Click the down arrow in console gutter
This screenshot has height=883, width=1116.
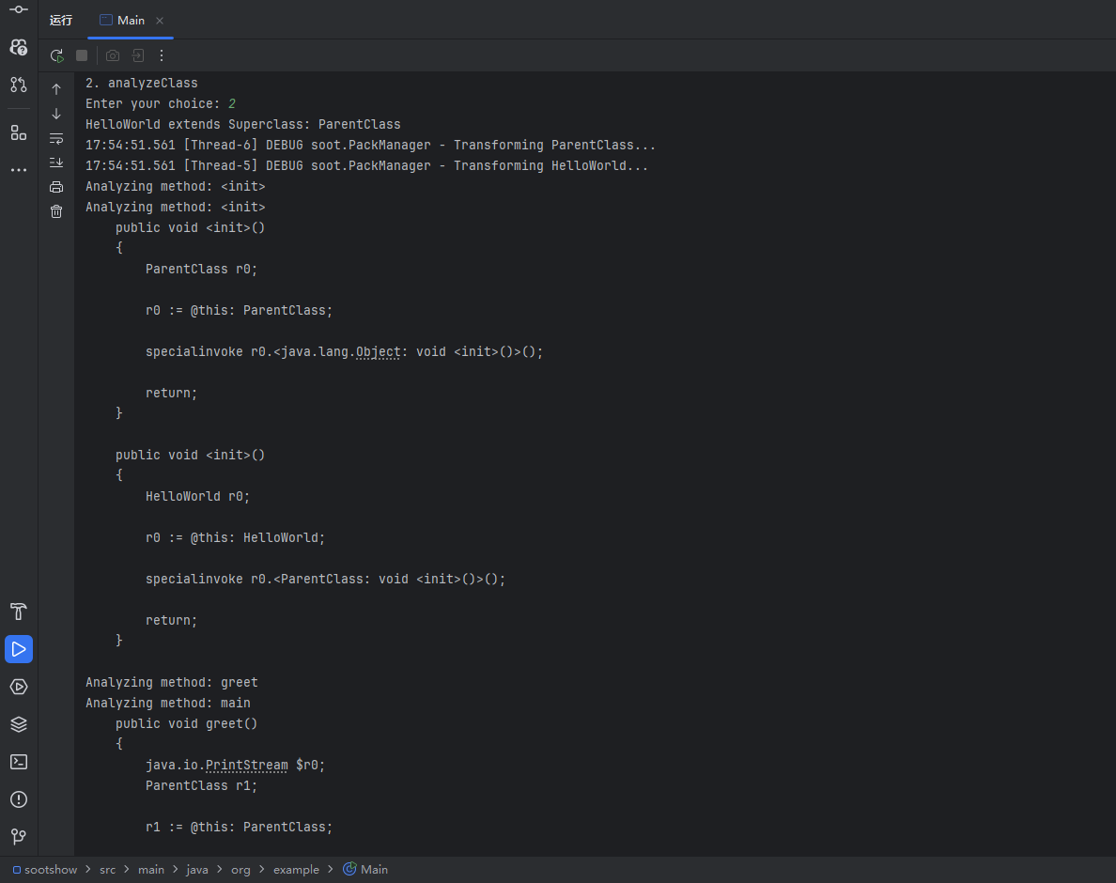[x=56, y=114]
